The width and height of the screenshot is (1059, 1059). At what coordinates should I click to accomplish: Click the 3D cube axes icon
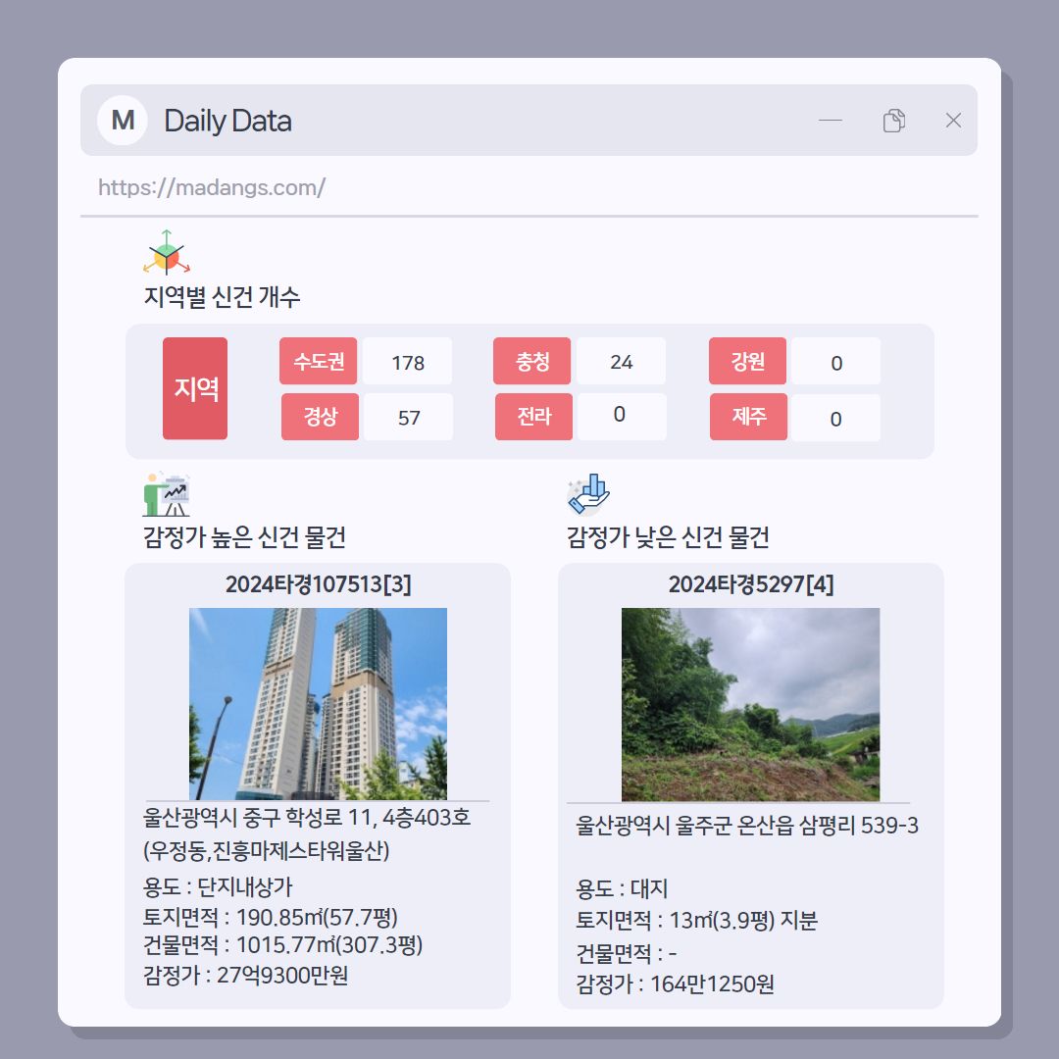[166, 253]
